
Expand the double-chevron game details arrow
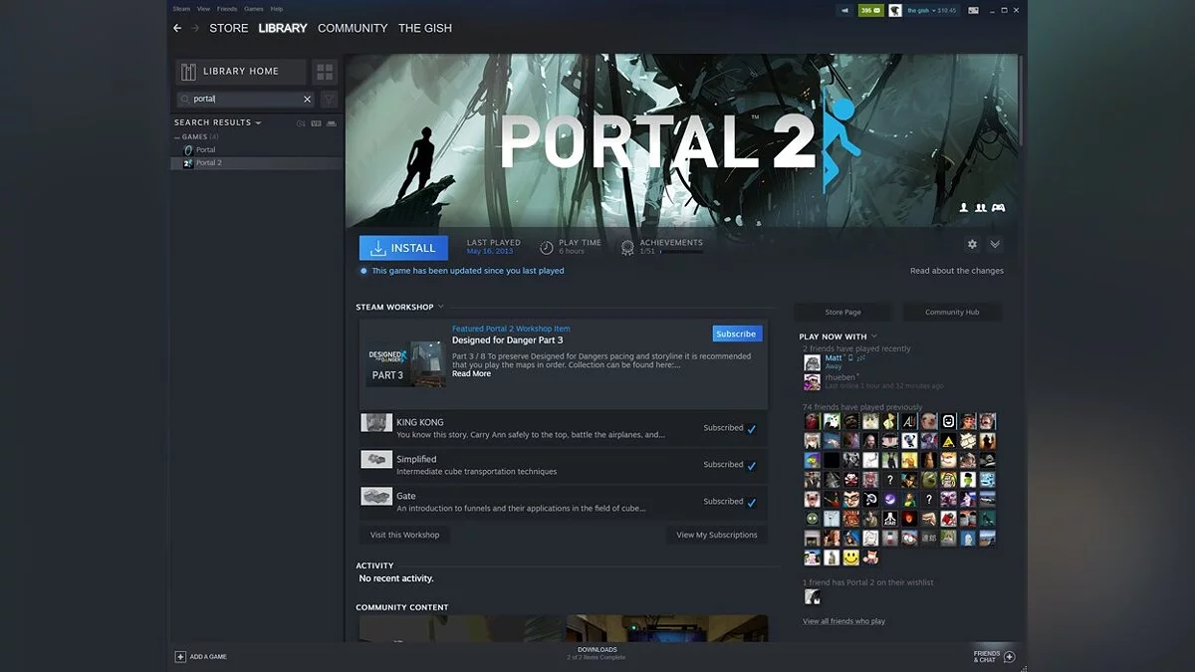click(x=994, y=245)
